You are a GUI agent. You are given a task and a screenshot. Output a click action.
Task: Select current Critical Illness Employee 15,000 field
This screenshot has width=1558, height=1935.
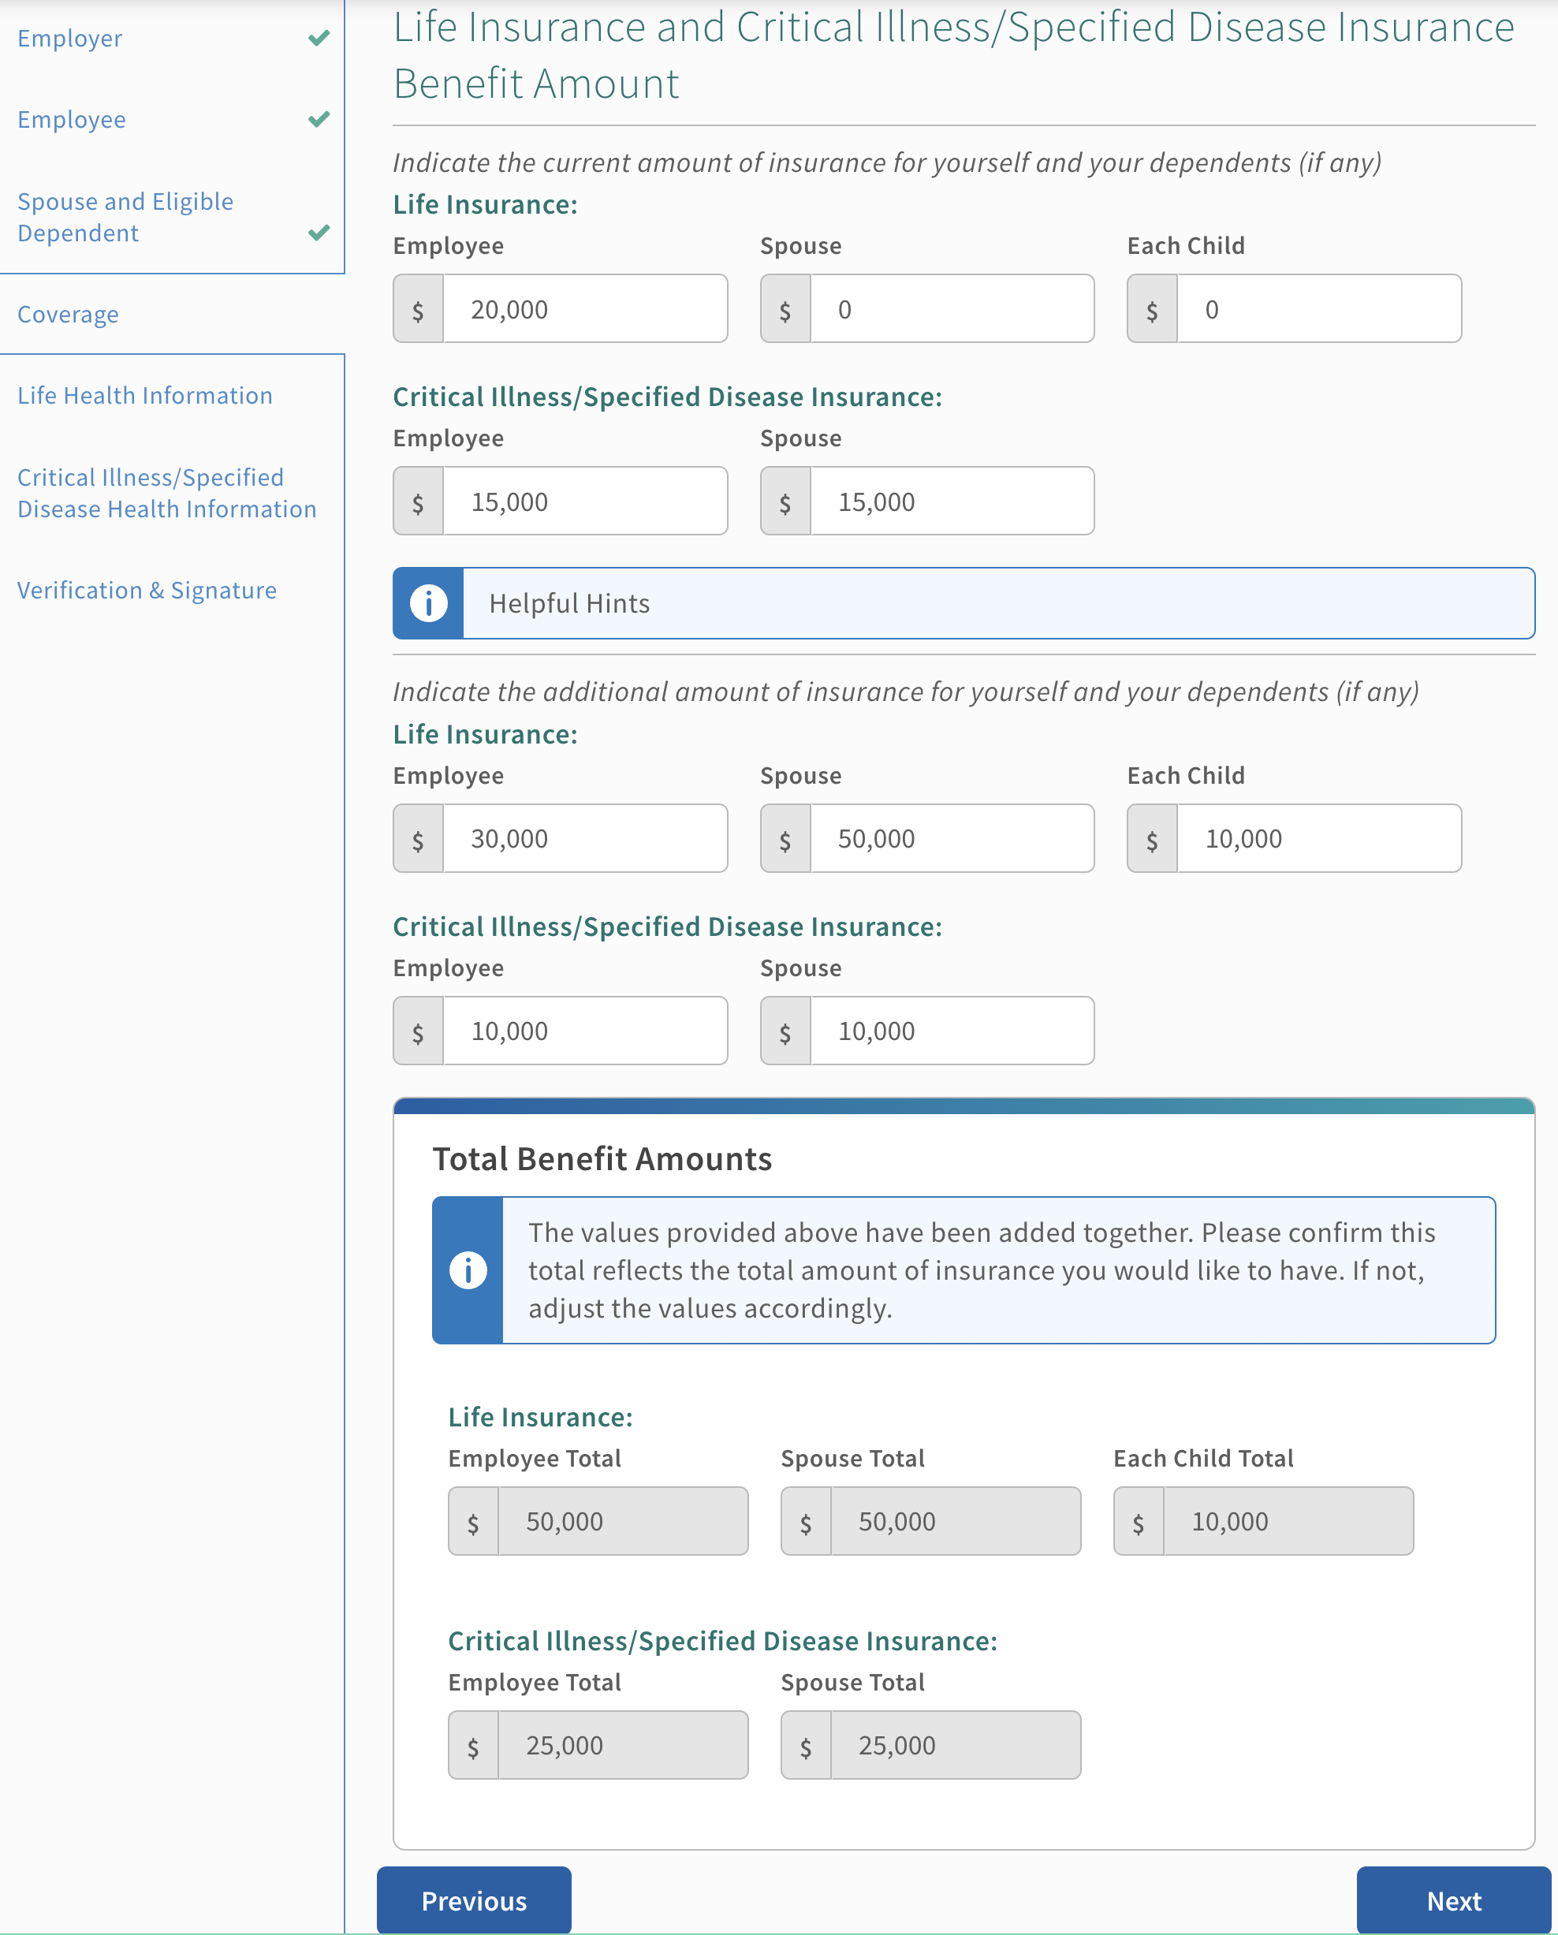coord(583,501)
